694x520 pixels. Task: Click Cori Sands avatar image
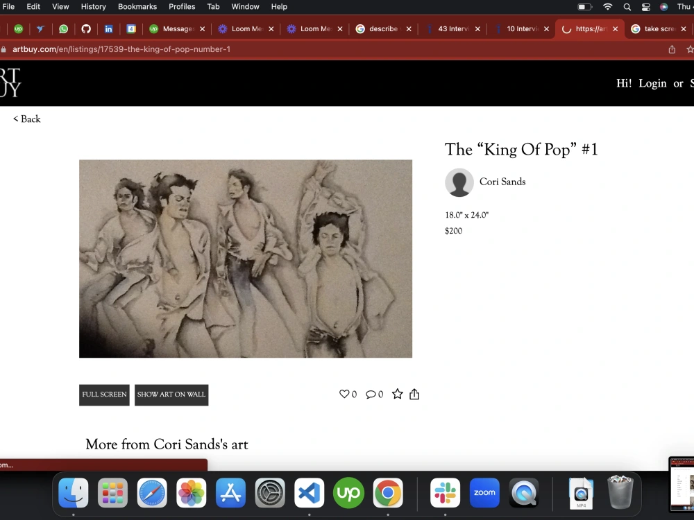tap(459, 182)
